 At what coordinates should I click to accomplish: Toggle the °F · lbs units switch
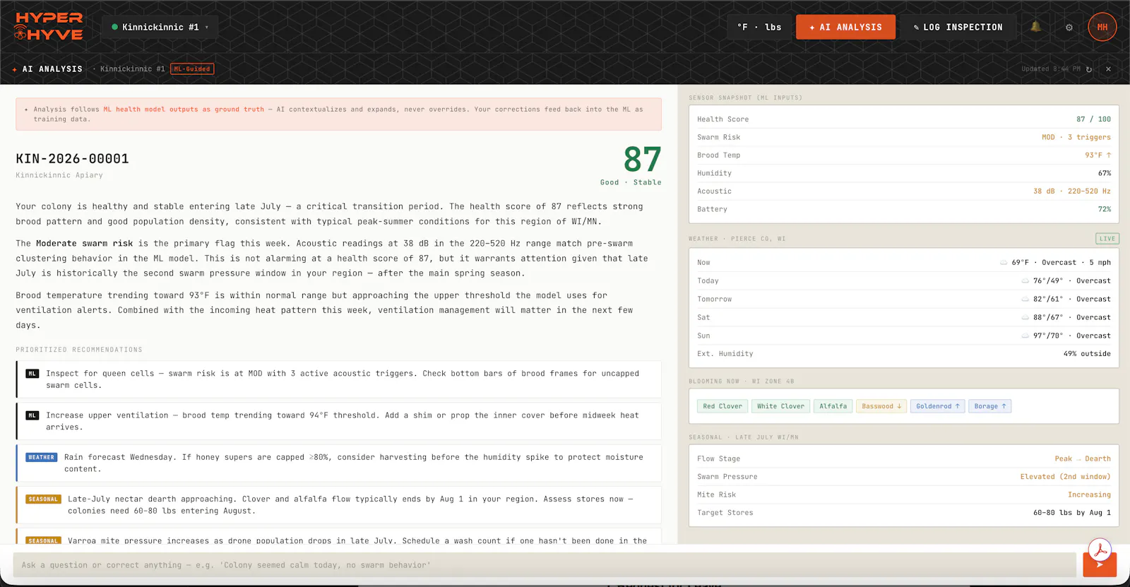point(759,27)
